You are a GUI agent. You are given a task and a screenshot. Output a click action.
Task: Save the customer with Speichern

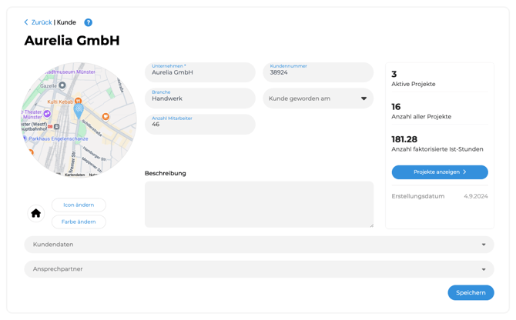click(x=470, y=292)
